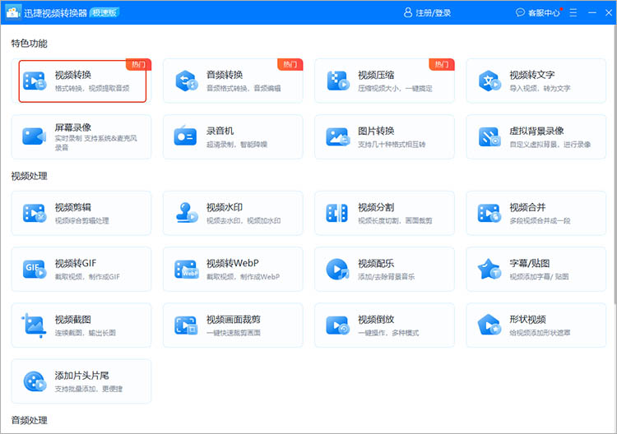Click 支持批量添加、更便捷 description
The width and height of the screenshot is (617, 434).
[89, 389]
